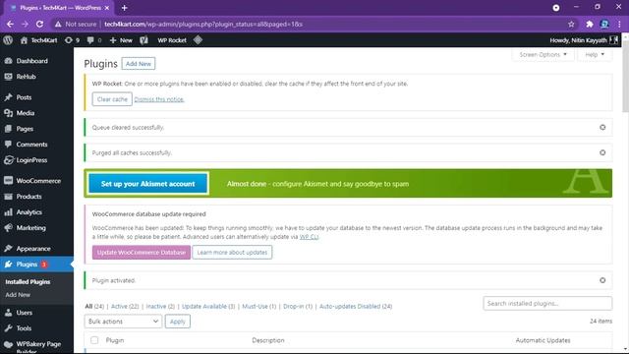Show Must-Use (1) plugins

point(259,306)
